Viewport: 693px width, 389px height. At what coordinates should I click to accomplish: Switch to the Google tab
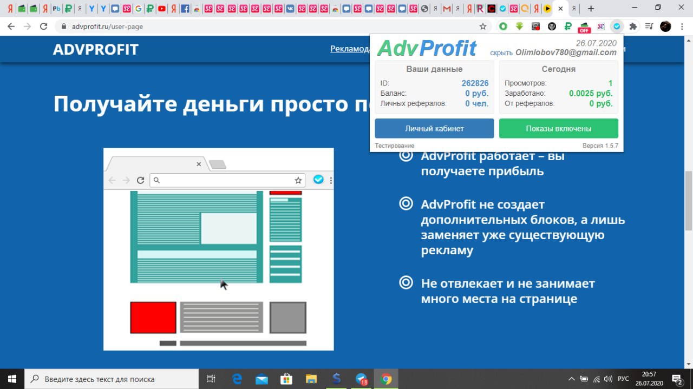pos(138,9)
